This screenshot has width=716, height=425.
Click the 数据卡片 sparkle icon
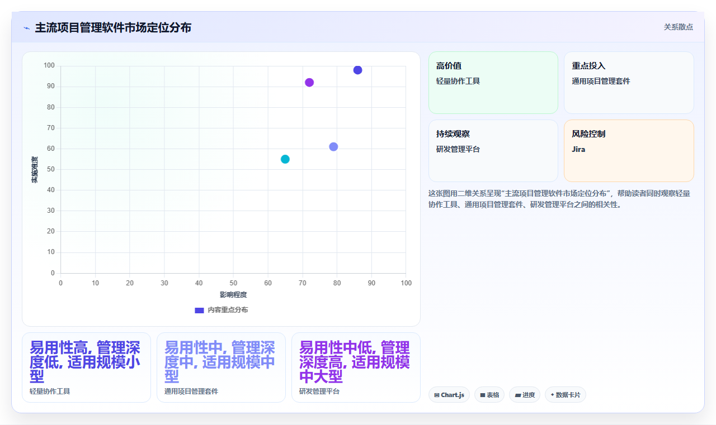[552, 395]
